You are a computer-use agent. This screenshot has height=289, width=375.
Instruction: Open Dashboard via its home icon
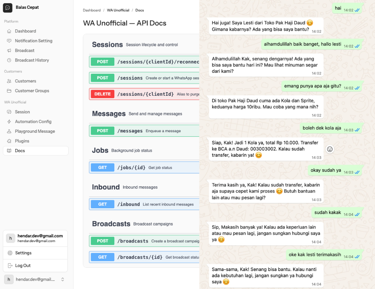(9, 31)
